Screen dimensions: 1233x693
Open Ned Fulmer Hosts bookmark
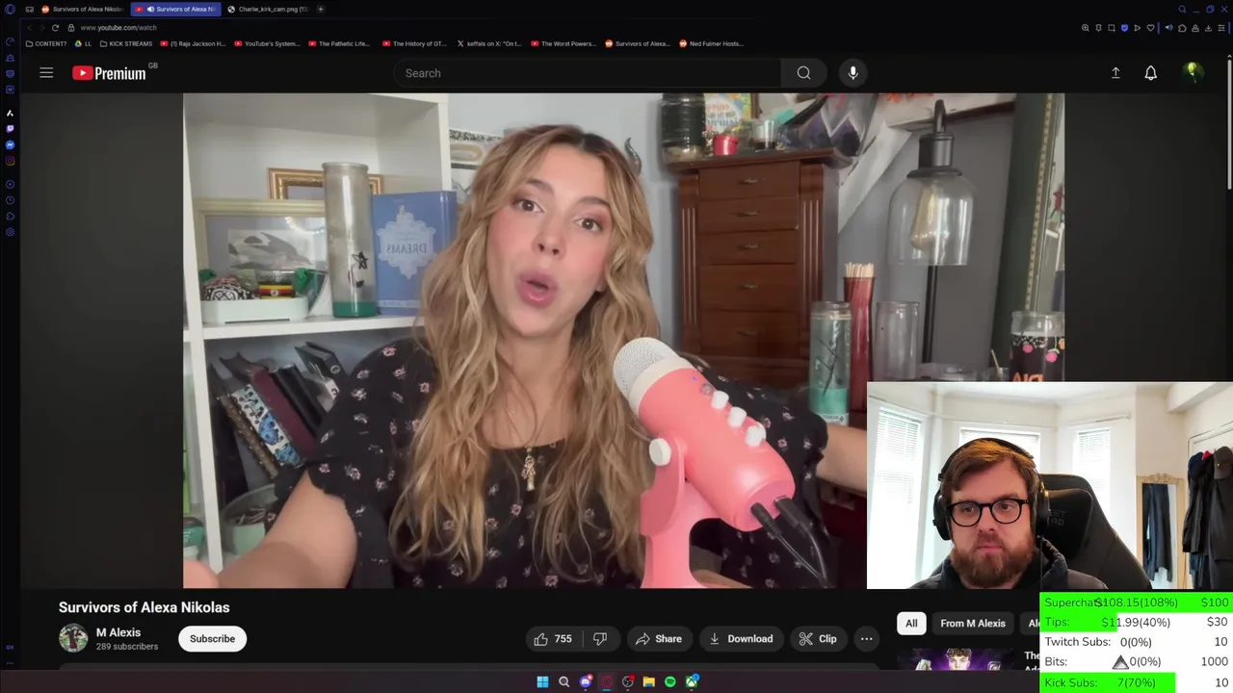tap(711, 43)
